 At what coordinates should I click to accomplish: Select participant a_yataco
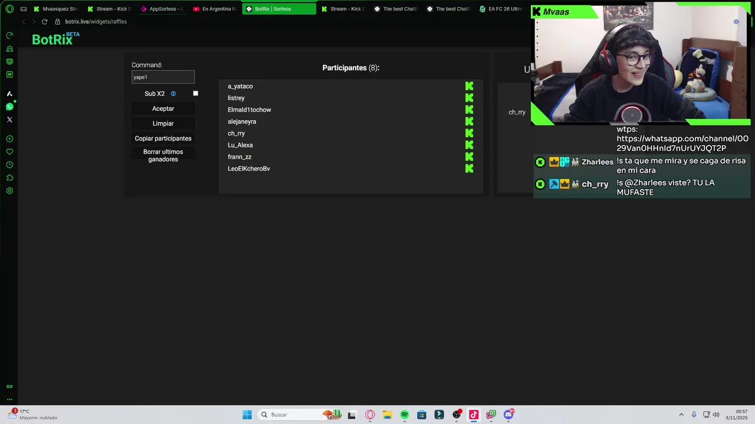click(x=240, y=87)
